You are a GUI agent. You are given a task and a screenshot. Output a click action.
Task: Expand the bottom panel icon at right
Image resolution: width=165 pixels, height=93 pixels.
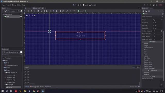point(139,87)
